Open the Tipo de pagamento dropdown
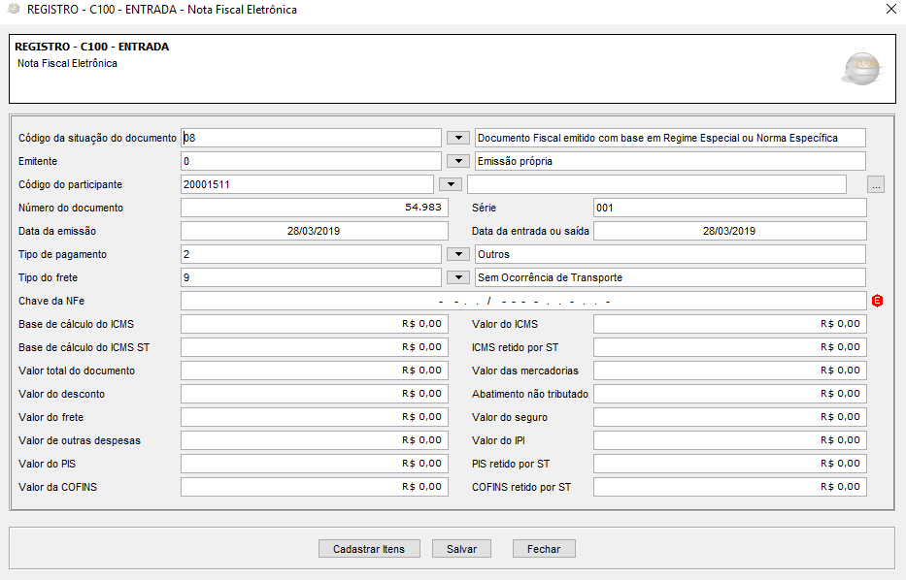 [457, 254]
